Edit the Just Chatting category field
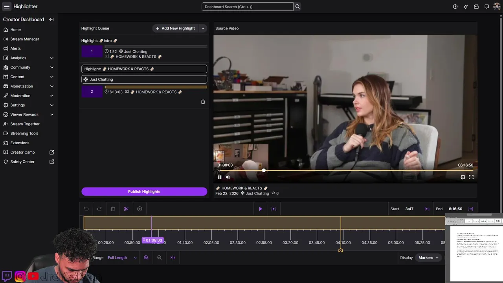Image resolution: width=503 pixels, height=283 pixels. pos(144,79)
